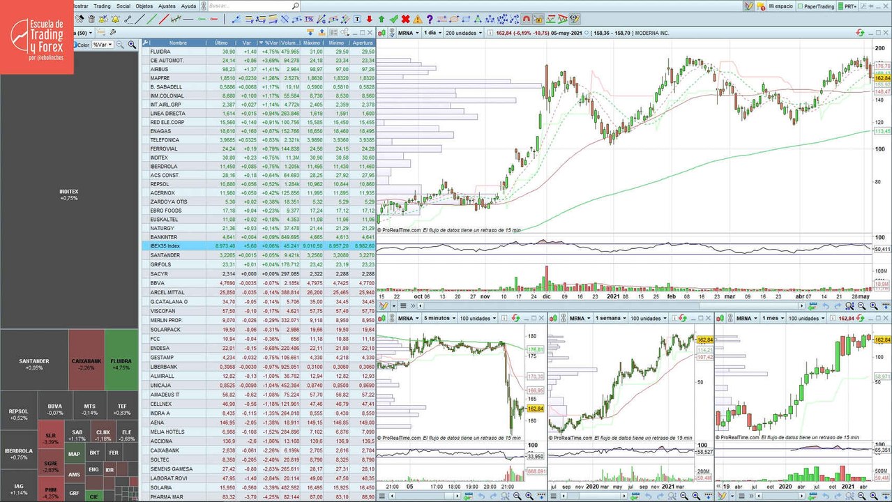Image resolution: width=892 pixels, height=502 pixels.
Task: Click the info icon on daily chart header
Action: 490,33
